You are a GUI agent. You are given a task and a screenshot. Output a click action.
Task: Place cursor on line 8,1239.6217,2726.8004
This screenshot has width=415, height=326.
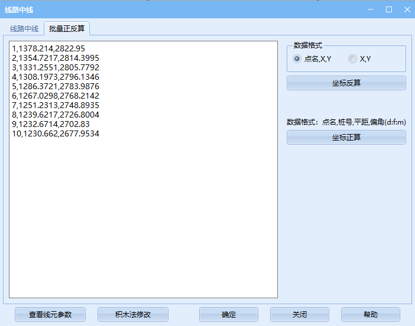pos(55,115)
